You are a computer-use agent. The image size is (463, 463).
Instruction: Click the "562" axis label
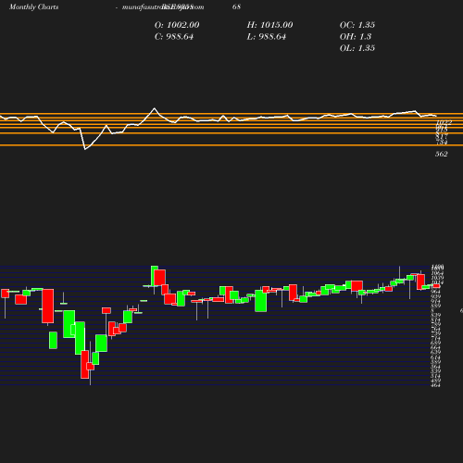pyautogui.click(x=442, y=154)
